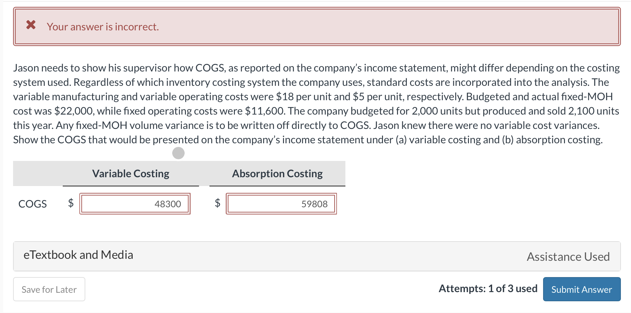
Task: Click the dollar sign beside Variable Costing field
Action: pos(70,203)
